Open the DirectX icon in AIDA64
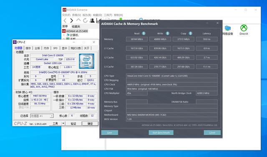 coord(244,30)
